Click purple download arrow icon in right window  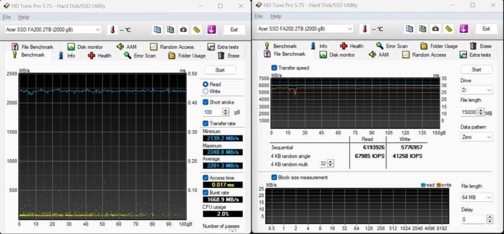pyautogui.click(x=463, y=29)
